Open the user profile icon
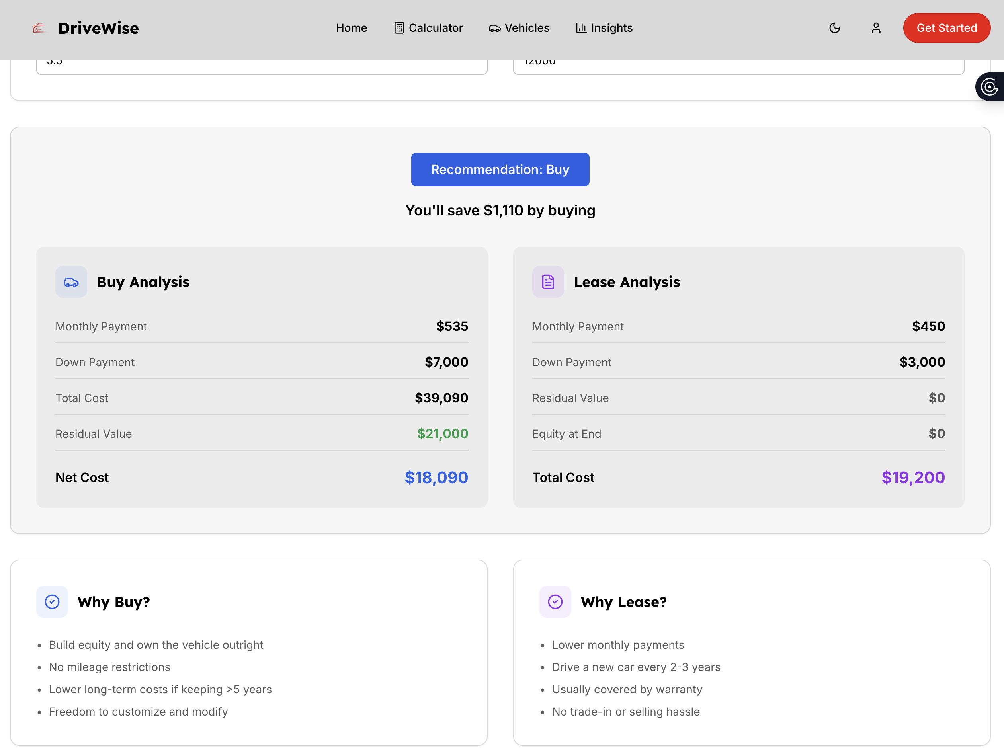The width and height of the screenshot is (1004, 749). [x=876, y=28]
